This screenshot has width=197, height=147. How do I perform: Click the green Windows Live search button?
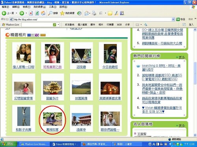click(x=54, y=25)
